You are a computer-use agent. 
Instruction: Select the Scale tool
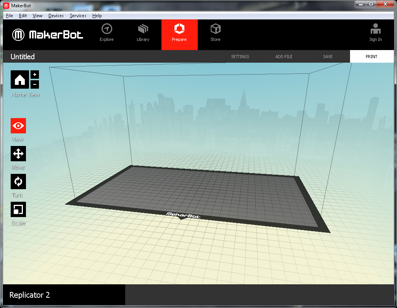[x=18, y=209]
